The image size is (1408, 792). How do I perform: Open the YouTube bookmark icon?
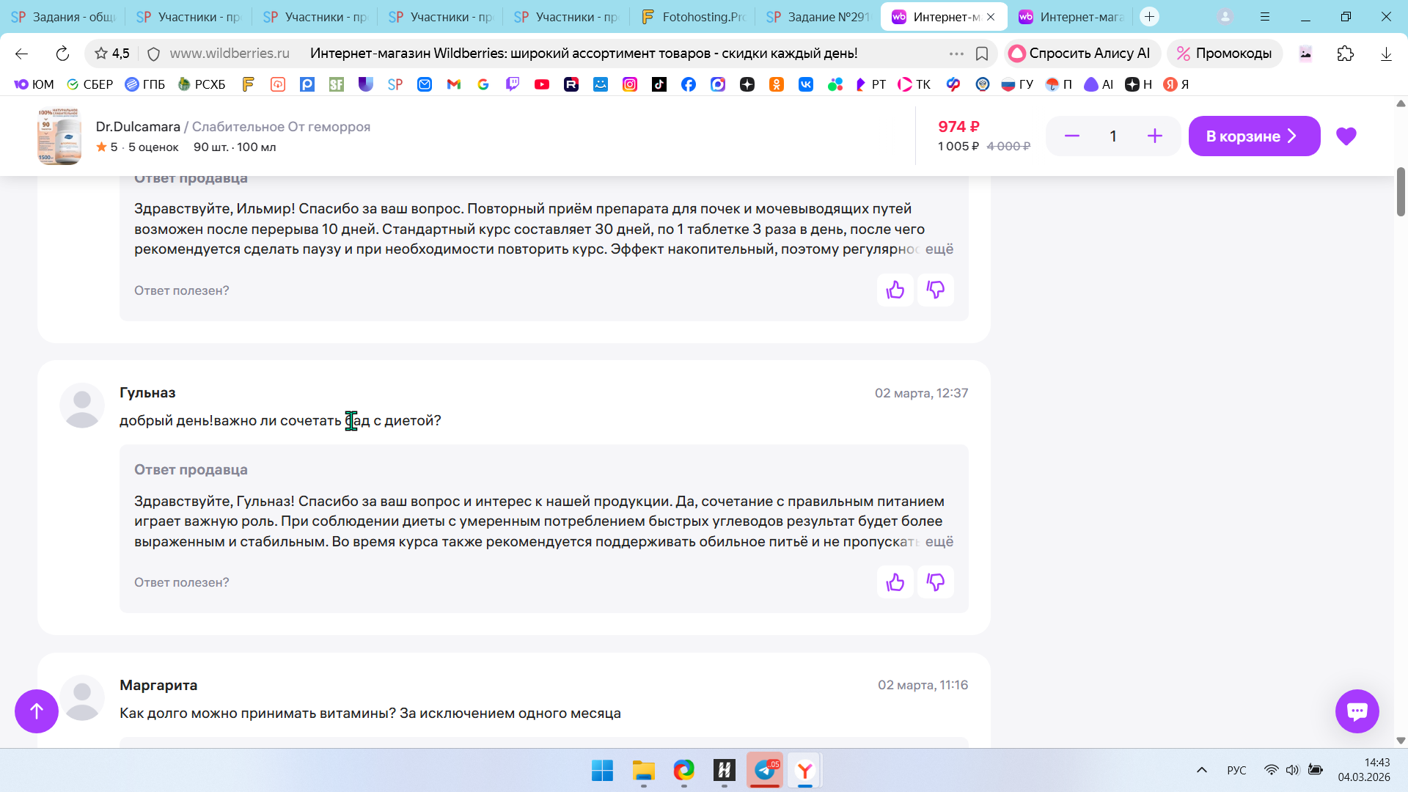pyautogui.click(x=541, y=84)
